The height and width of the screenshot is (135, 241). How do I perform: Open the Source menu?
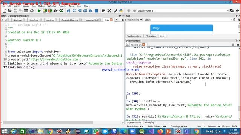[x=26, y=6]
